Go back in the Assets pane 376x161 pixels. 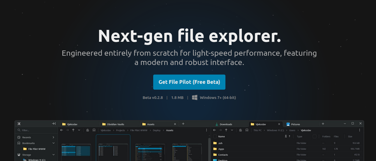pos(62,130)
